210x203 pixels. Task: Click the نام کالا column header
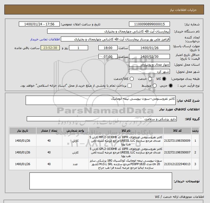(x=126, y=131)
